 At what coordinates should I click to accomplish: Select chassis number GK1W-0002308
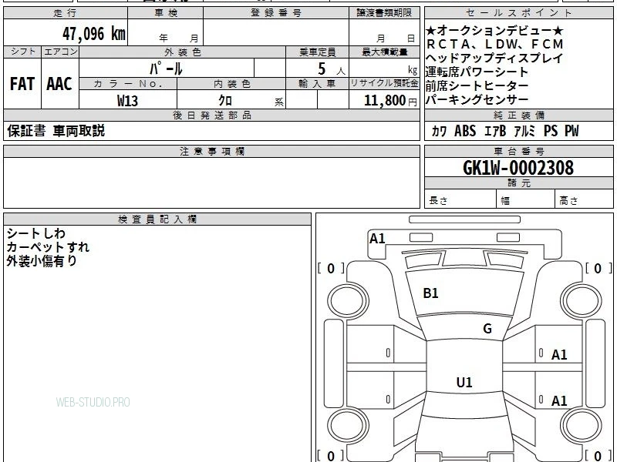(518, 168)
